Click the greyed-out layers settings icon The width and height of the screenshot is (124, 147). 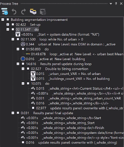tap(43, 12)
